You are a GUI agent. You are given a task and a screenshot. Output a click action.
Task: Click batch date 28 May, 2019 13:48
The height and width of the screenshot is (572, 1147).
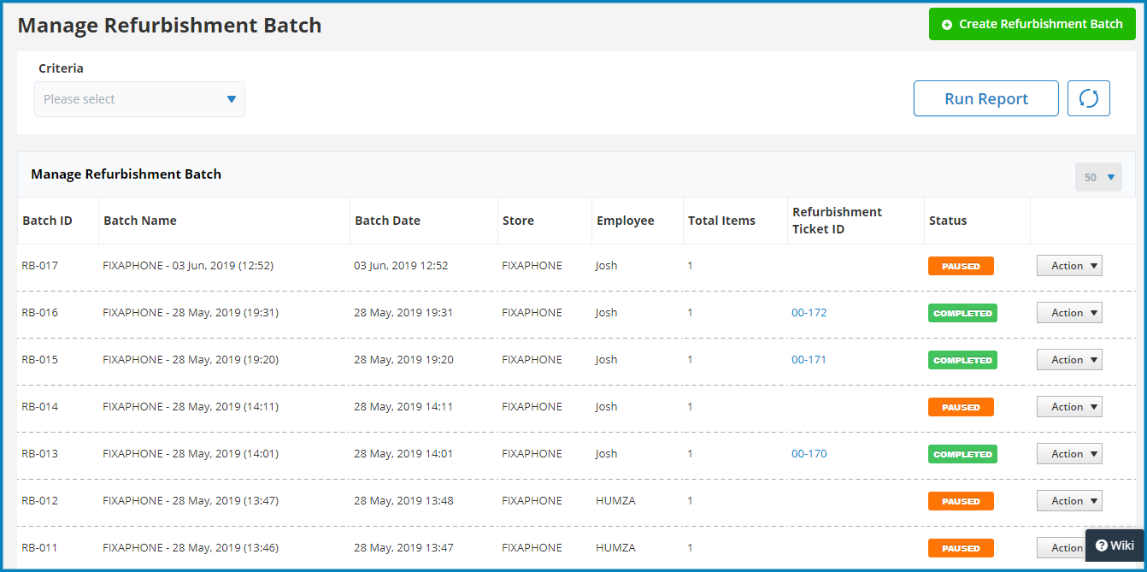[403, 501]
